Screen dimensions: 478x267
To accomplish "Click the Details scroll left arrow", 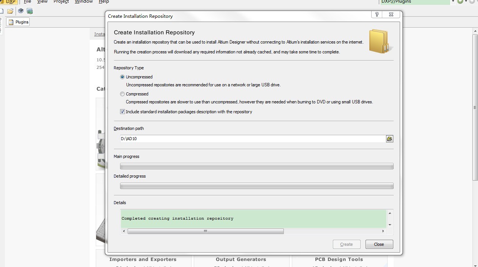I will point(124,231).
